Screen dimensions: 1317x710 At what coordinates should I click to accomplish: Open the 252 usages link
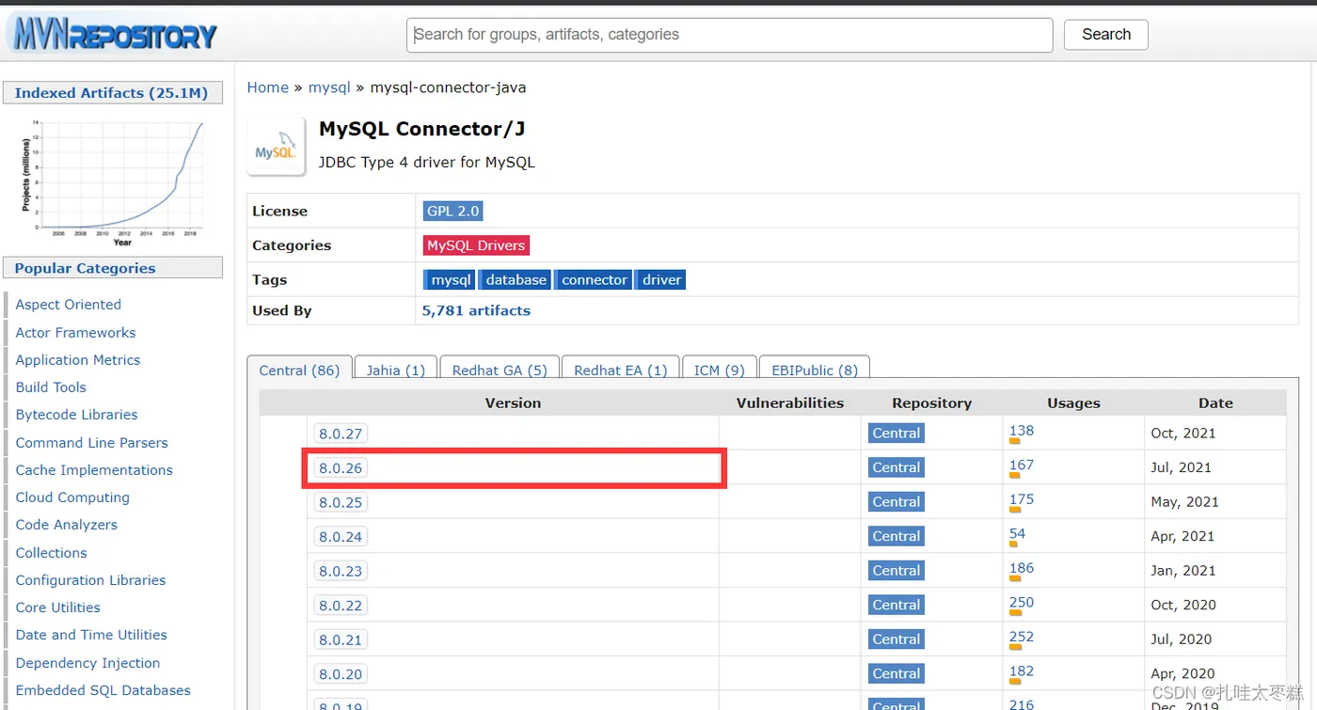point(1022,637)
